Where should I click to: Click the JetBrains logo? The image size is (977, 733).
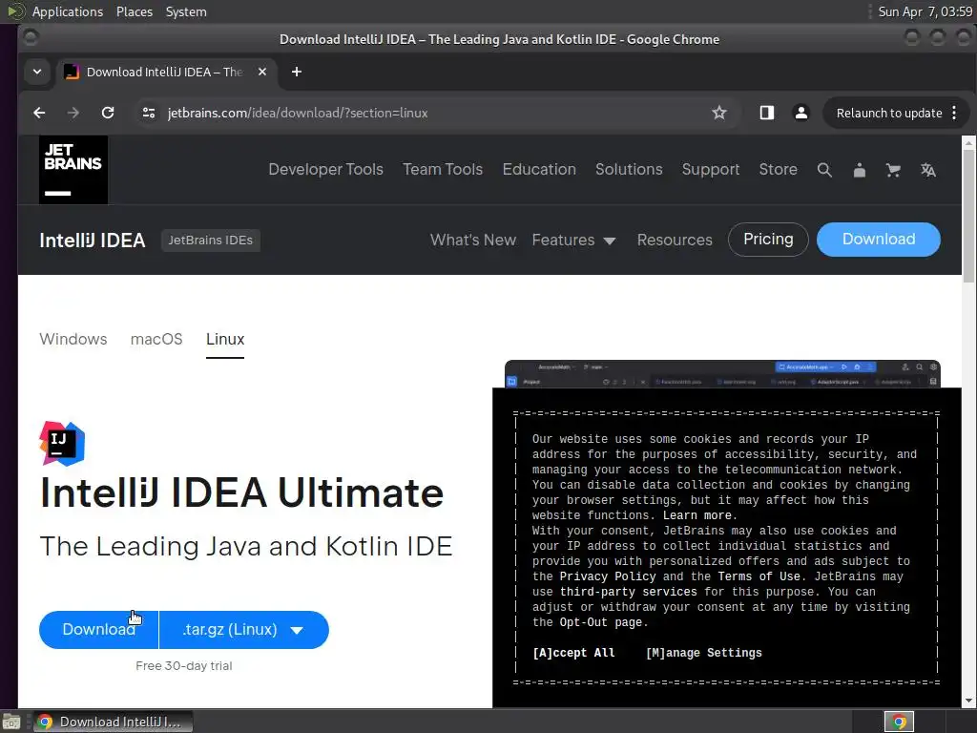click(x=73, y=170)
